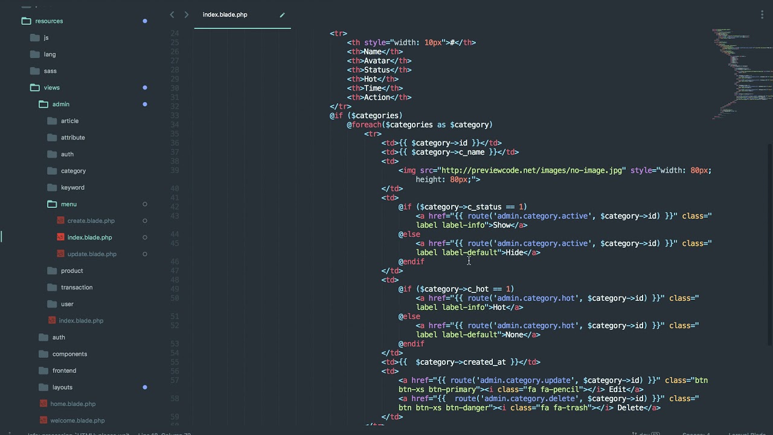
Task: Click the 'label-default">Hide</a>' code line
Action: [x=478, y=253]
